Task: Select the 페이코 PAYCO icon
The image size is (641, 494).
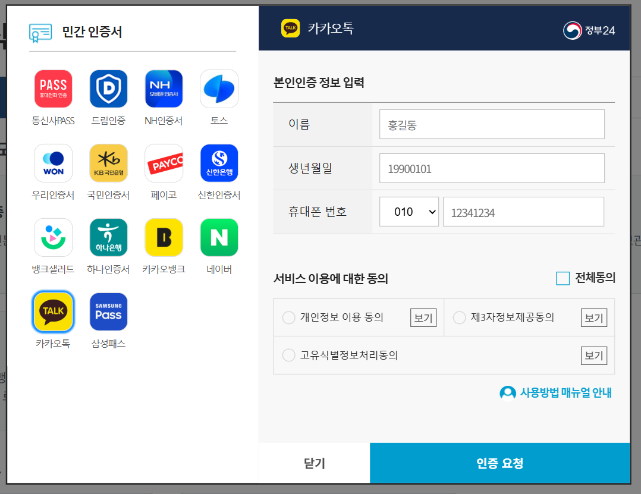Action: coord(164,163)
